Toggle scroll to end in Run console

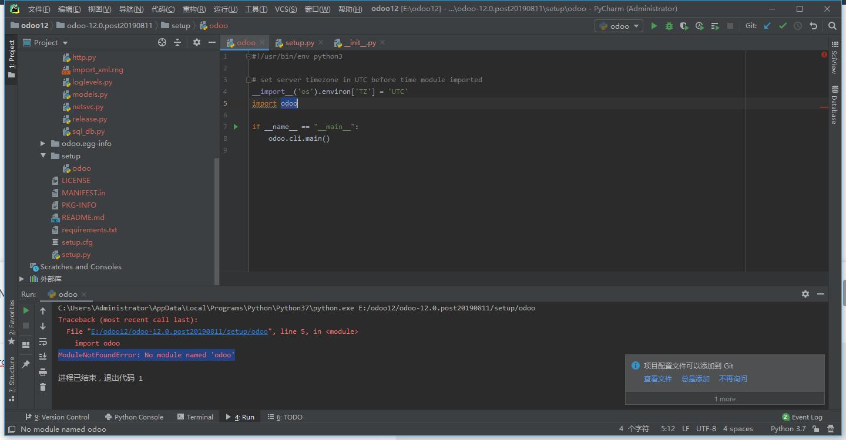tap(43, 357)
